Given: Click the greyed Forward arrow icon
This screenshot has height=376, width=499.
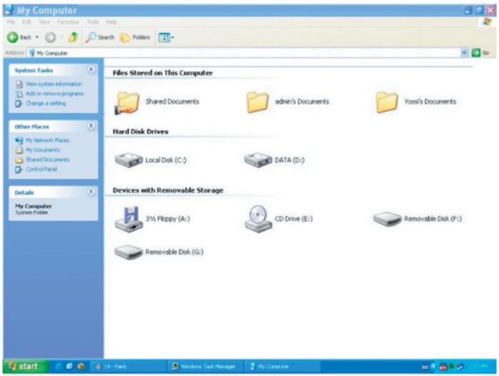Looking at the screenshot, I should pos(50,38).
